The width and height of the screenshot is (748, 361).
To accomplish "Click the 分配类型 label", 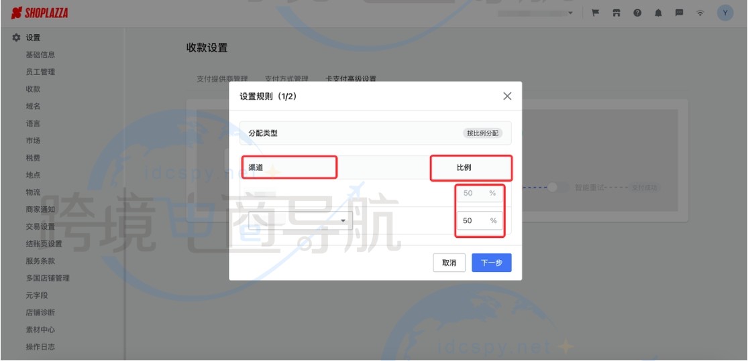I will pos(263,133).
